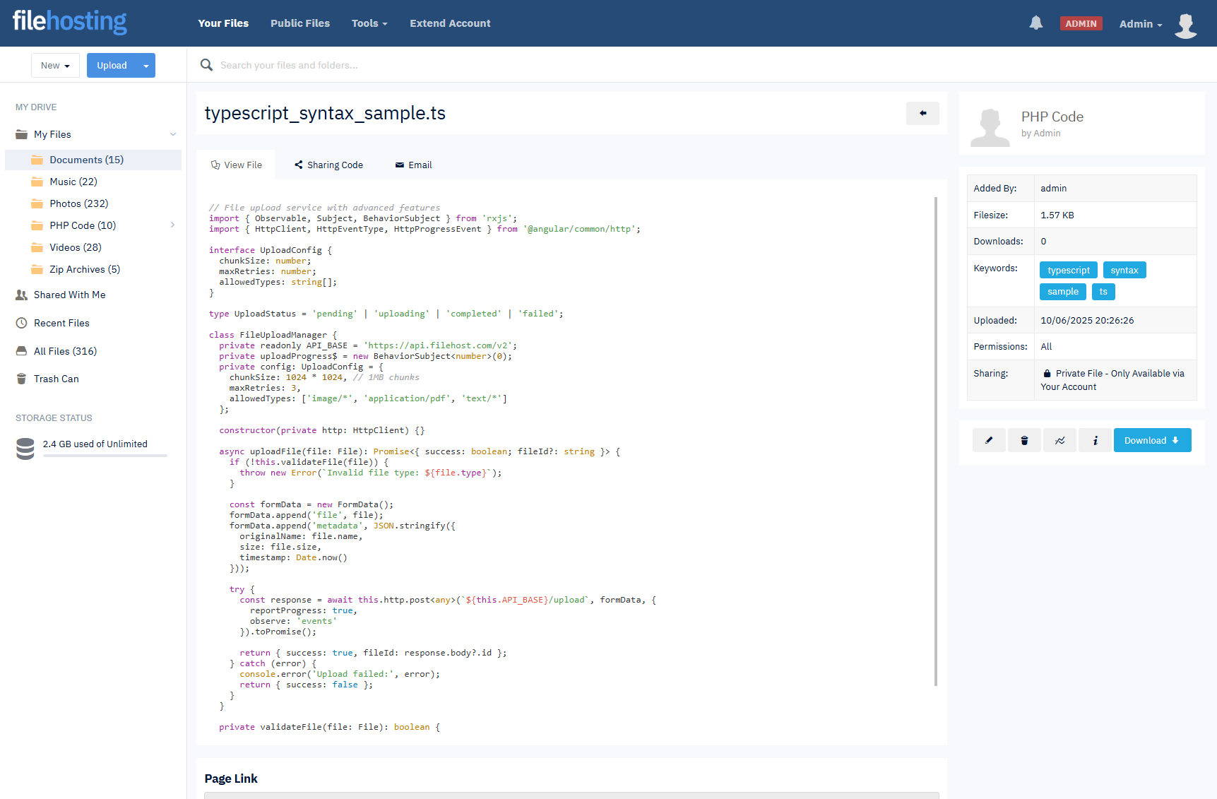The height and width of the screenshot is (799, 1217).
Task: Switch to the Sharing Code tab
Action: (328, 165)
